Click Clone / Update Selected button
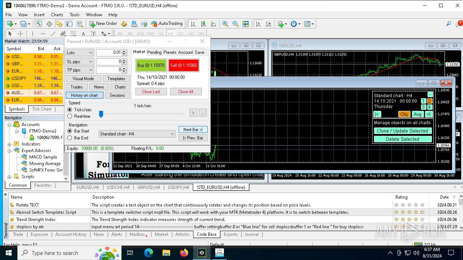 click(x=402, y=131)
